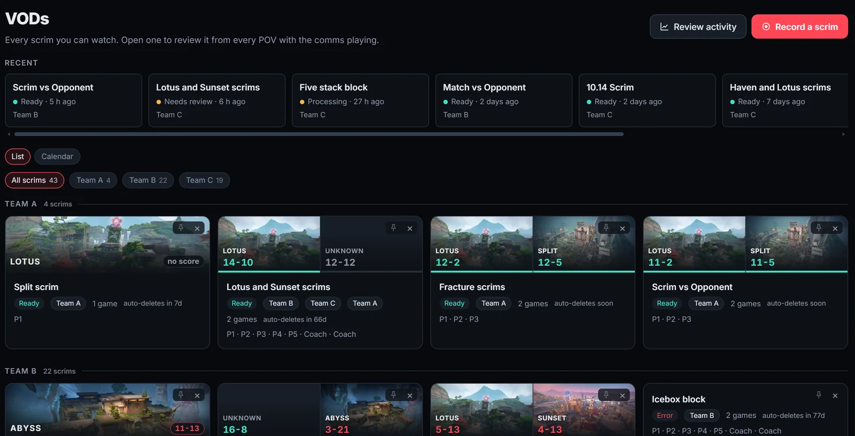Open the Sunset 4-13 game thumbnail
This screenshot has width=855, height=436.
584,410
